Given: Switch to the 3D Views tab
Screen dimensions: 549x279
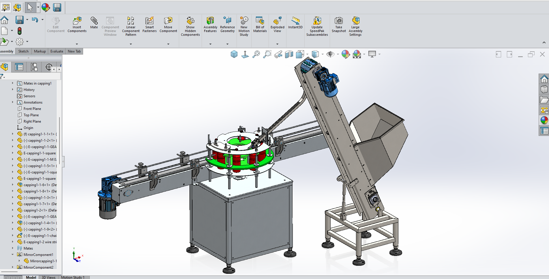Looking at the screenshot, I should click(48, 277).
